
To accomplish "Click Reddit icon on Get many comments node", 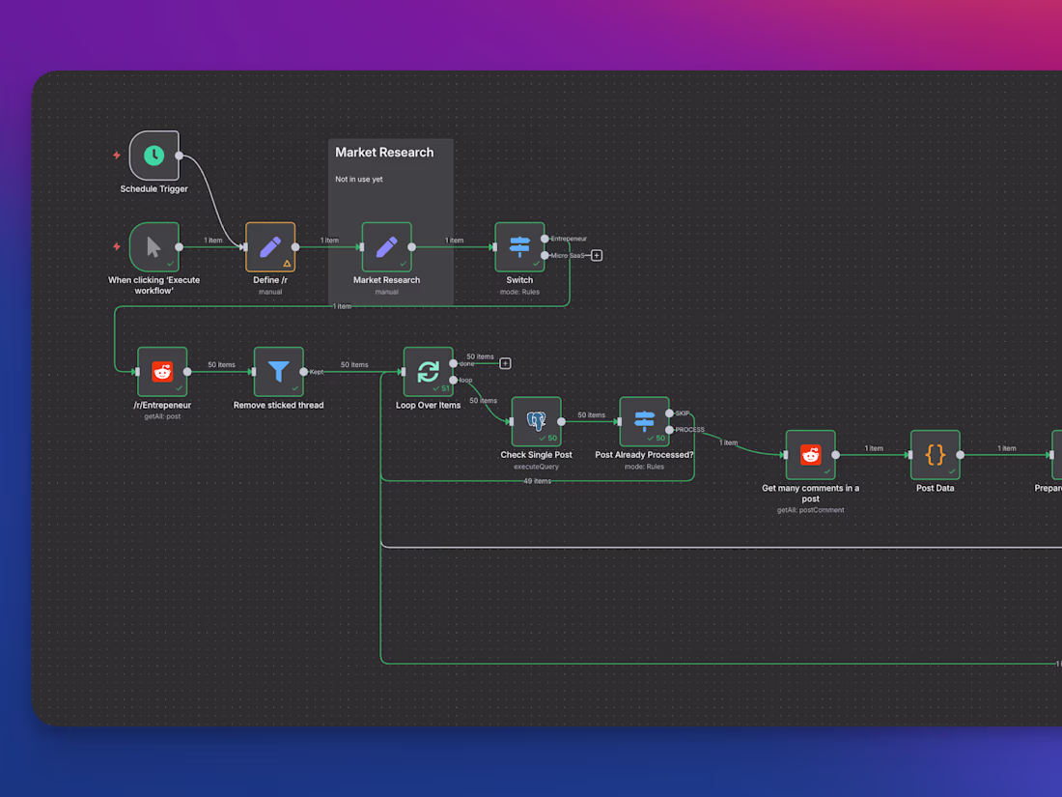I will pos(811,454).
